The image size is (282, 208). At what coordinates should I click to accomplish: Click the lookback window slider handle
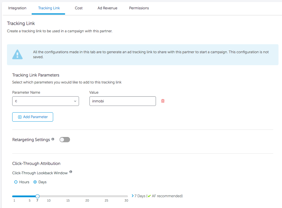pos(37,196)
